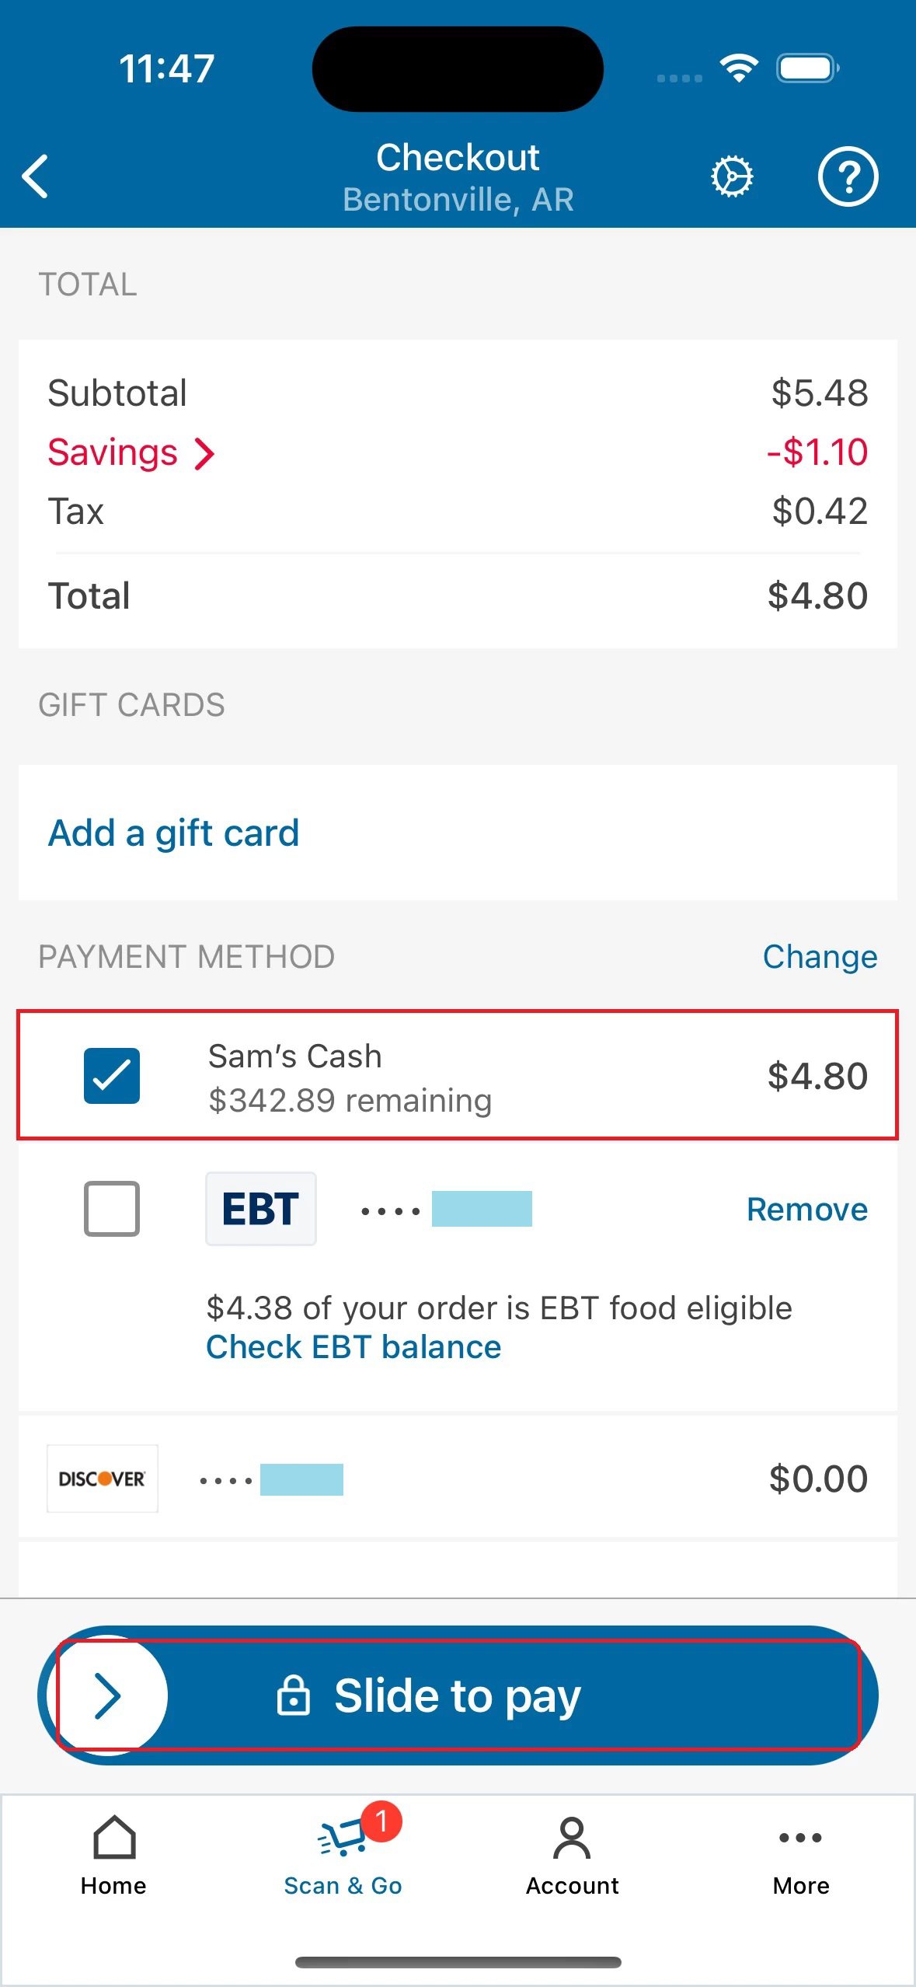Screen dimensions: 916x1987
Task: Tap the help question mark icon
Action: point(848,176)
